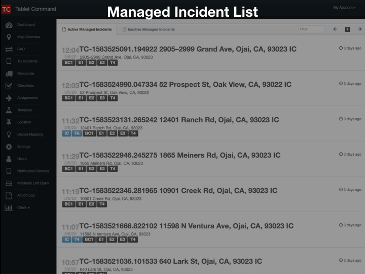Click the CAD arrows icon

(9, 49)
